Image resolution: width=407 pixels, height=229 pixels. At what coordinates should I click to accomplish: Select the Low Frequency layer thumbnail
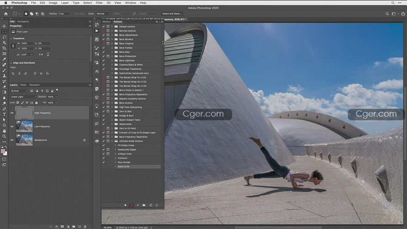point(25,126)
